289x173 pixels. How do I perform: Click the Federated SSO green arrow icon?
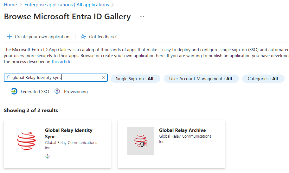coord(14,91)
